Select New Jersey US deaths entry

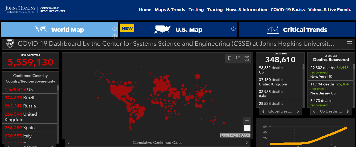[x=330, y=89]
